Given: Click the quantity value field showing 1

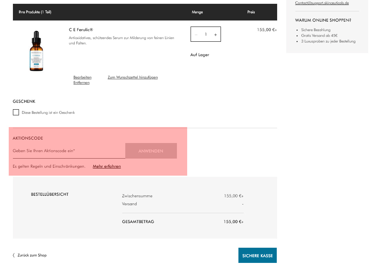Looking at the screenshot, I should coord(206,35).
